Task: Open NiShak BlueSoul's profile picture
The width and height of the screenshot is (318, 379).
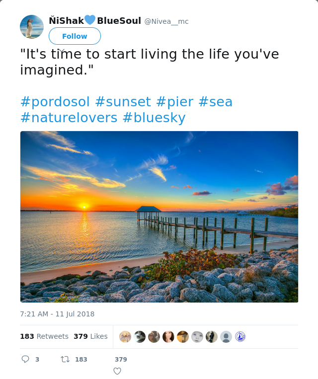Action: point(32,27)
